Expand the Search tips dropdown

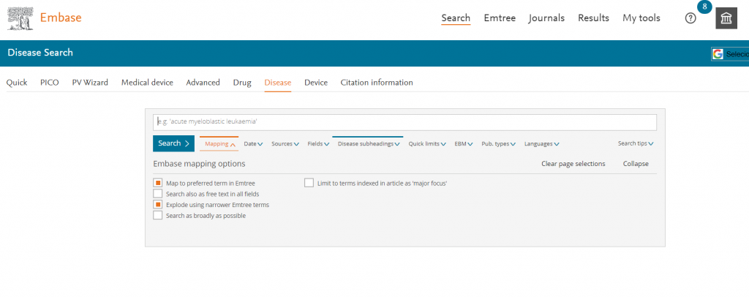pyautogui.click(x=635, y=144)
